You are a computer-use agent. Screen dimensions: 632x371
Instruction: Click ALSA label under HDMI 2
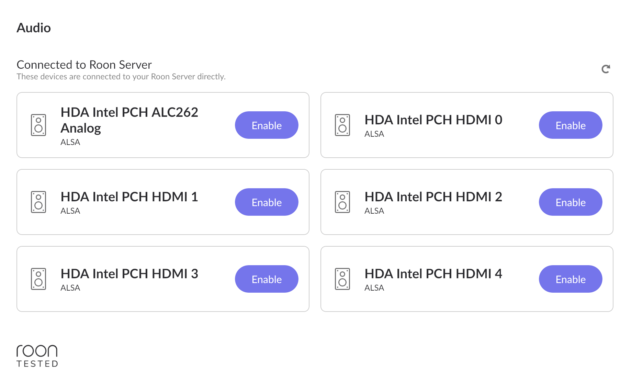coord(374,211)
